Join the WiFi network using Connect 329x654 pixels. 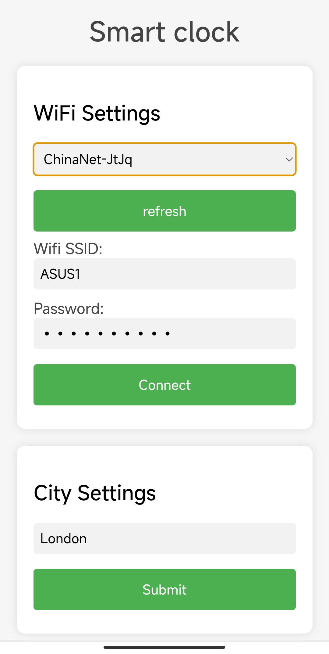coord(164,385)
